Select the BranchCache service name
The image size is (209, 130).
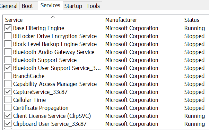[x=29, y=76]
